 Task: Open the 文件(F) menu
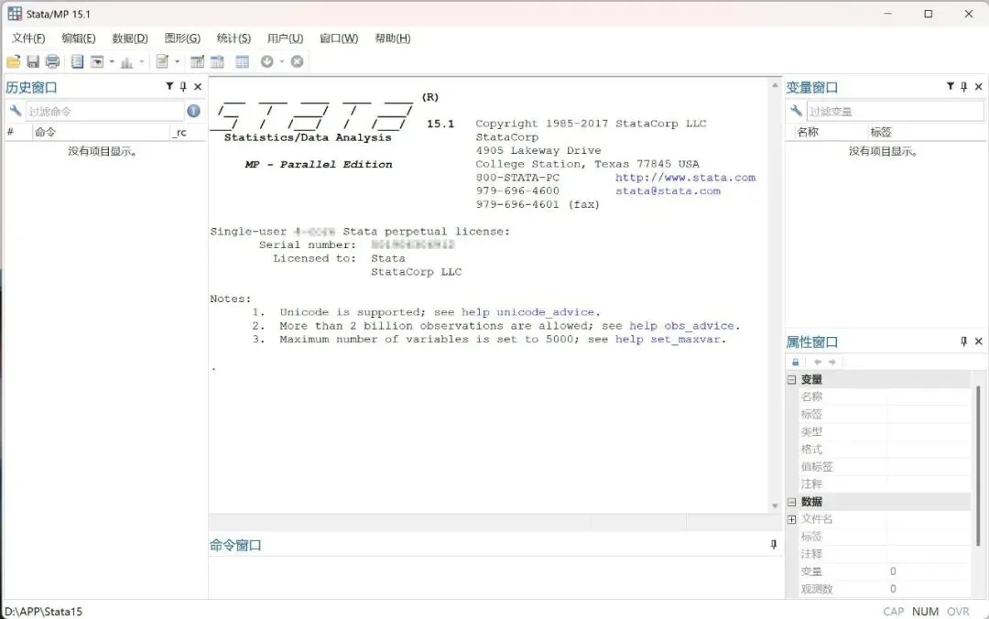[28, 38]
